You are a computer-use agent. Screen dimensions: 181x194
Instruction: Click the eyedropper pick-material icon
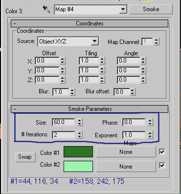pos(46,9)
